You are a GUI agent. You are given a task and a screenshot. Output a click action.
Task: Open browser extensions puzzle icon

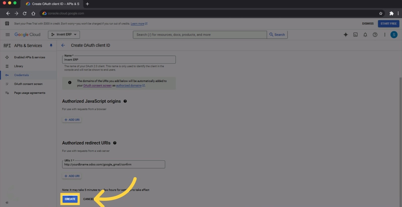(391, 13)
